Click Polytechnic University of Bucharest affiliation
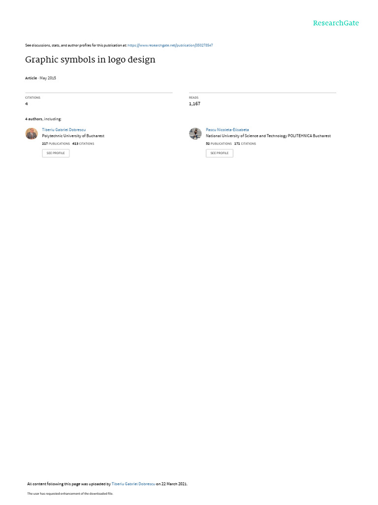 [73, 136]
